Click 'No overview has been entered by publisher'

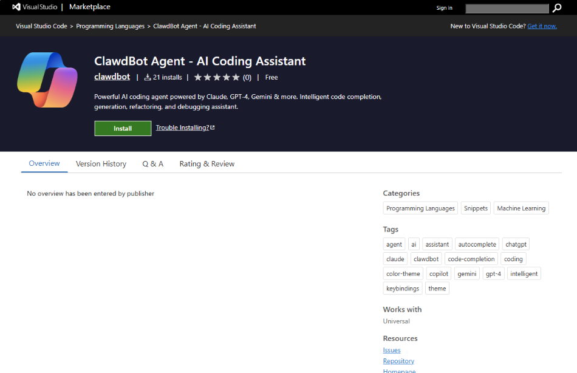click(90, 194)
